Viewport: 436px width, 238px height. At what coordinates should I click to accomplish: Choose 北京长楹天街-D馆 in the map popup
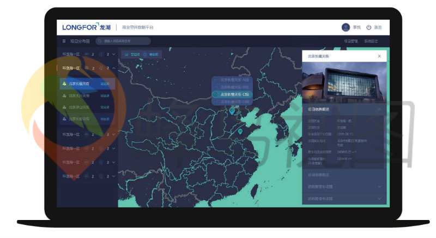[232, 102]
